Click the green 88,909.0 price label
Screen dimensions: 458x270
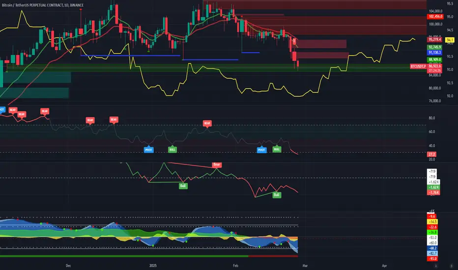tap(434, 60)
